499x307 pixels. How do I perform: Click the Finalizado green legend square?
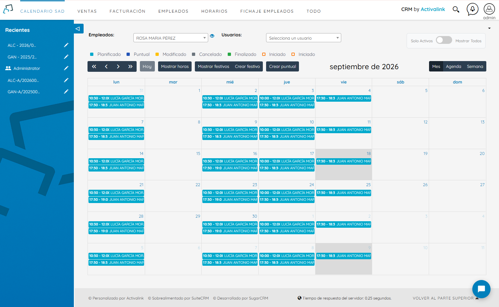click(x=229, y=54)
